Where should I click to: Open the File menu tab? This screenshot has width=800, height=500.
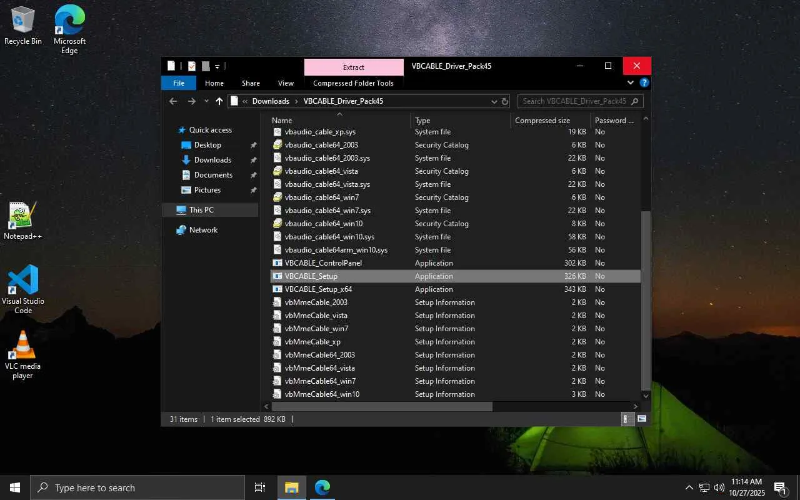pyautogui.click(x=179, y=83)
